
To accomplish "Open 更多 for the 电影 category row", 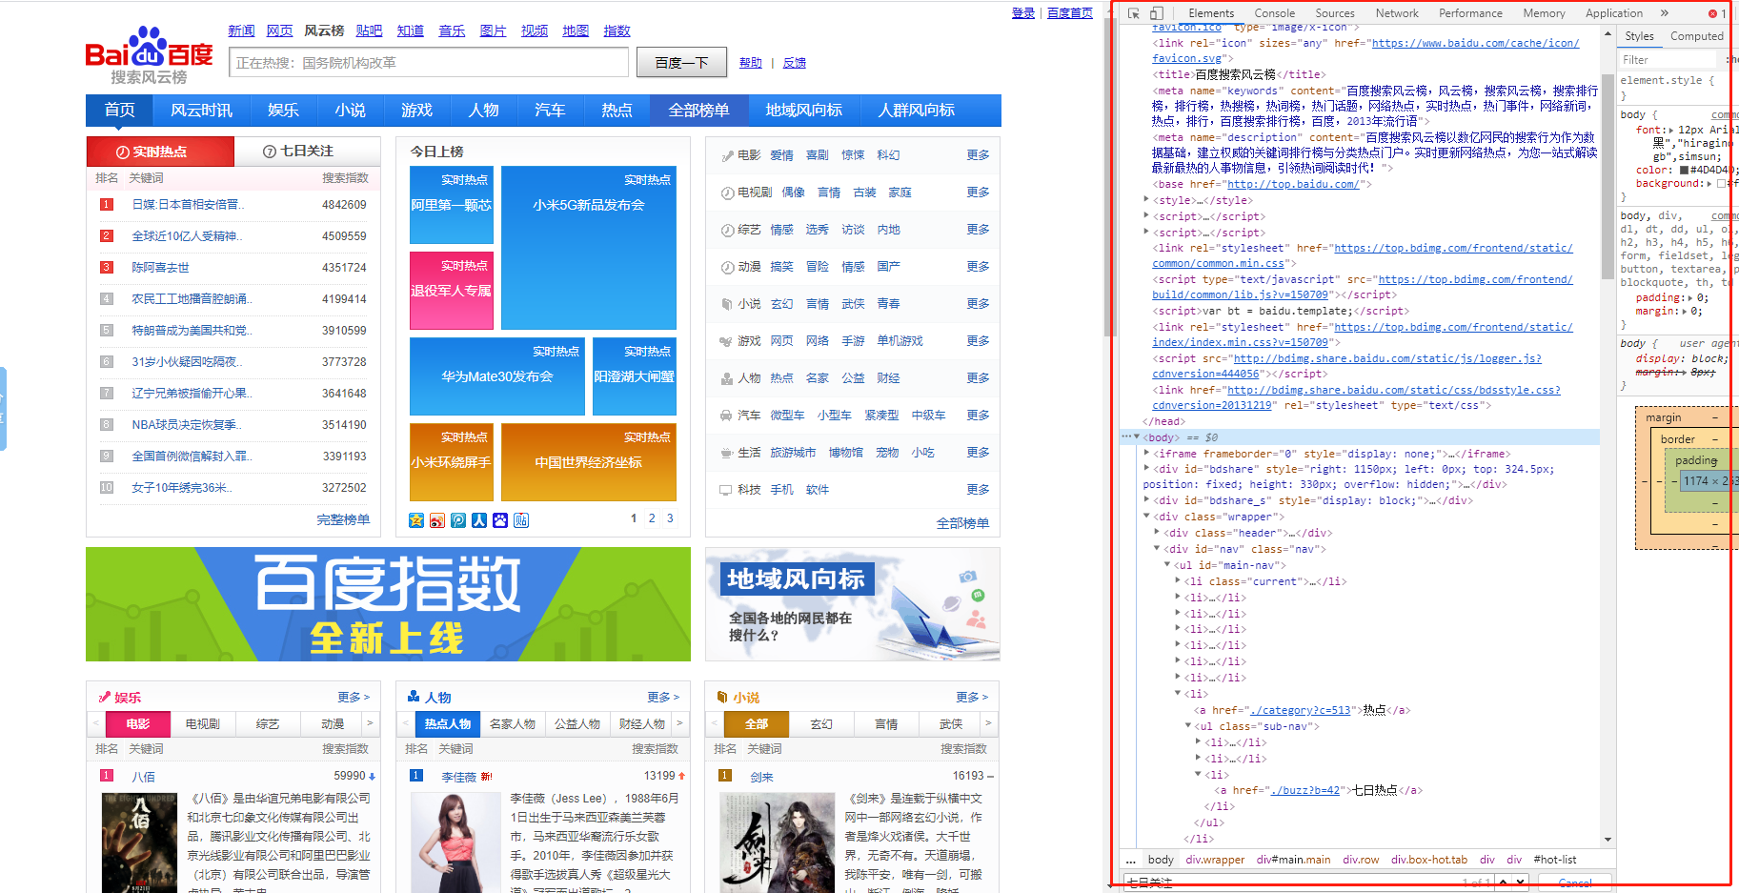I will coord(978,154).
